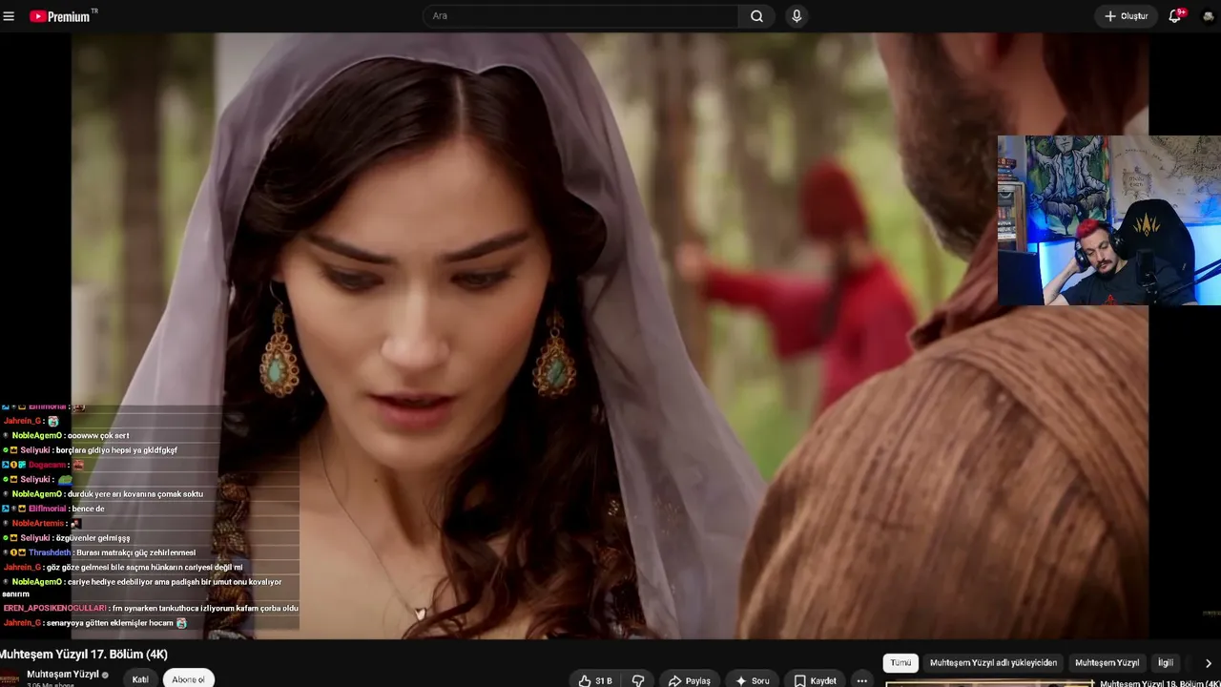Click the Oluştur create button

click(1127, 16)
